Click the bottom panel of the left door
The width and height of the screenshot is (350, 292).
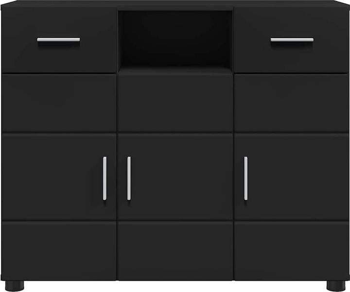point(59,251)
